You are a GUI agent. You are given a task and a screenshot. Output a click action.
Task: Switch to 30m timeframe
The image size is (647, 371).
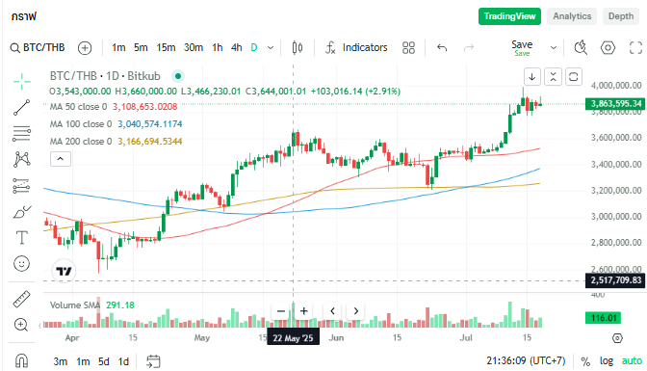(x=194, y=48)
